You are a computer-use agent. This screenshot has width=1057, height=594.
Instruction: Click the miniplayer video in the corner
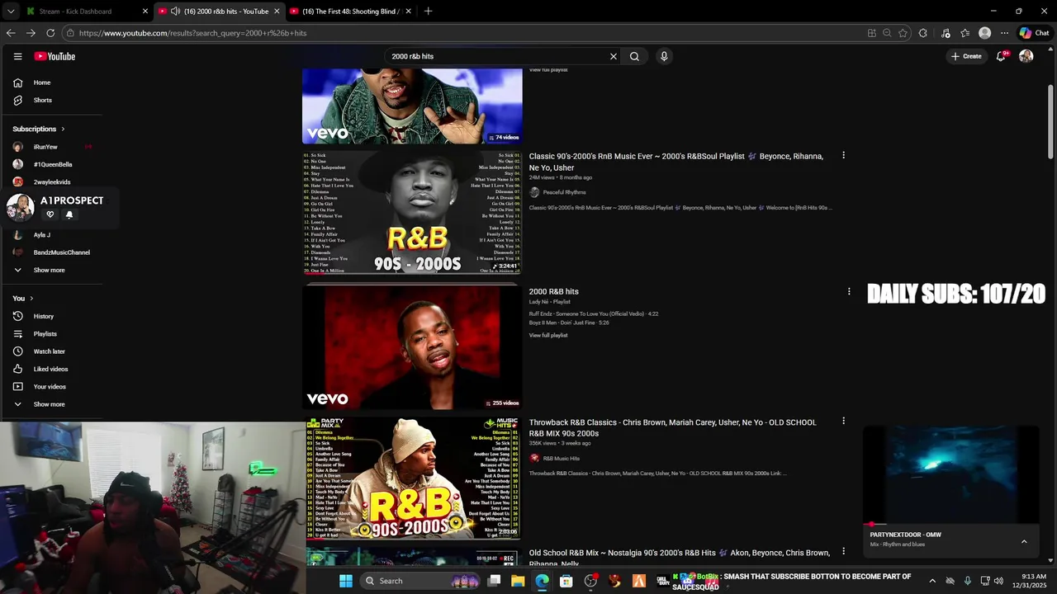pos(950,474)
